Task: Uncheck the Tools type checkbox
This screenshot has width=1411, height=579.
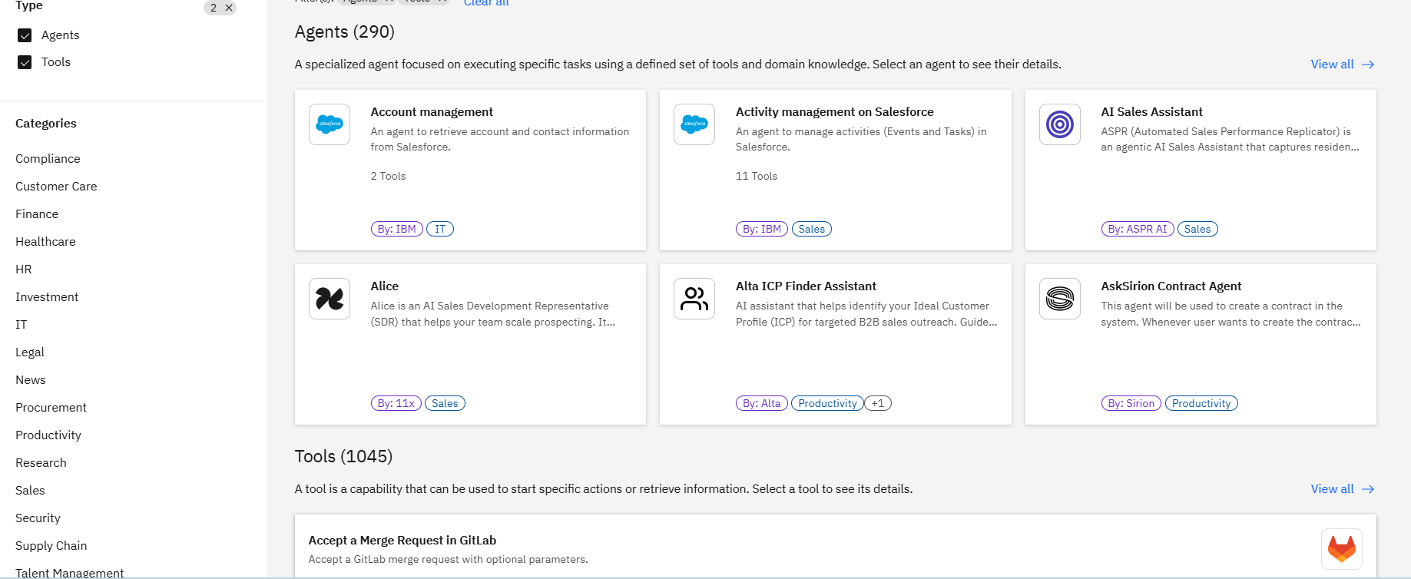Action: 25,62
